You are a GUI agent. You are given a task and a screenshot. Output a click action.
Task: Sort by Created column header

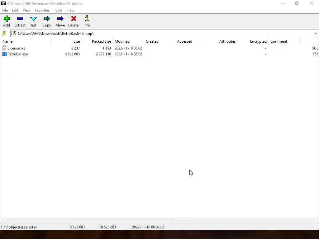[159, 41]
